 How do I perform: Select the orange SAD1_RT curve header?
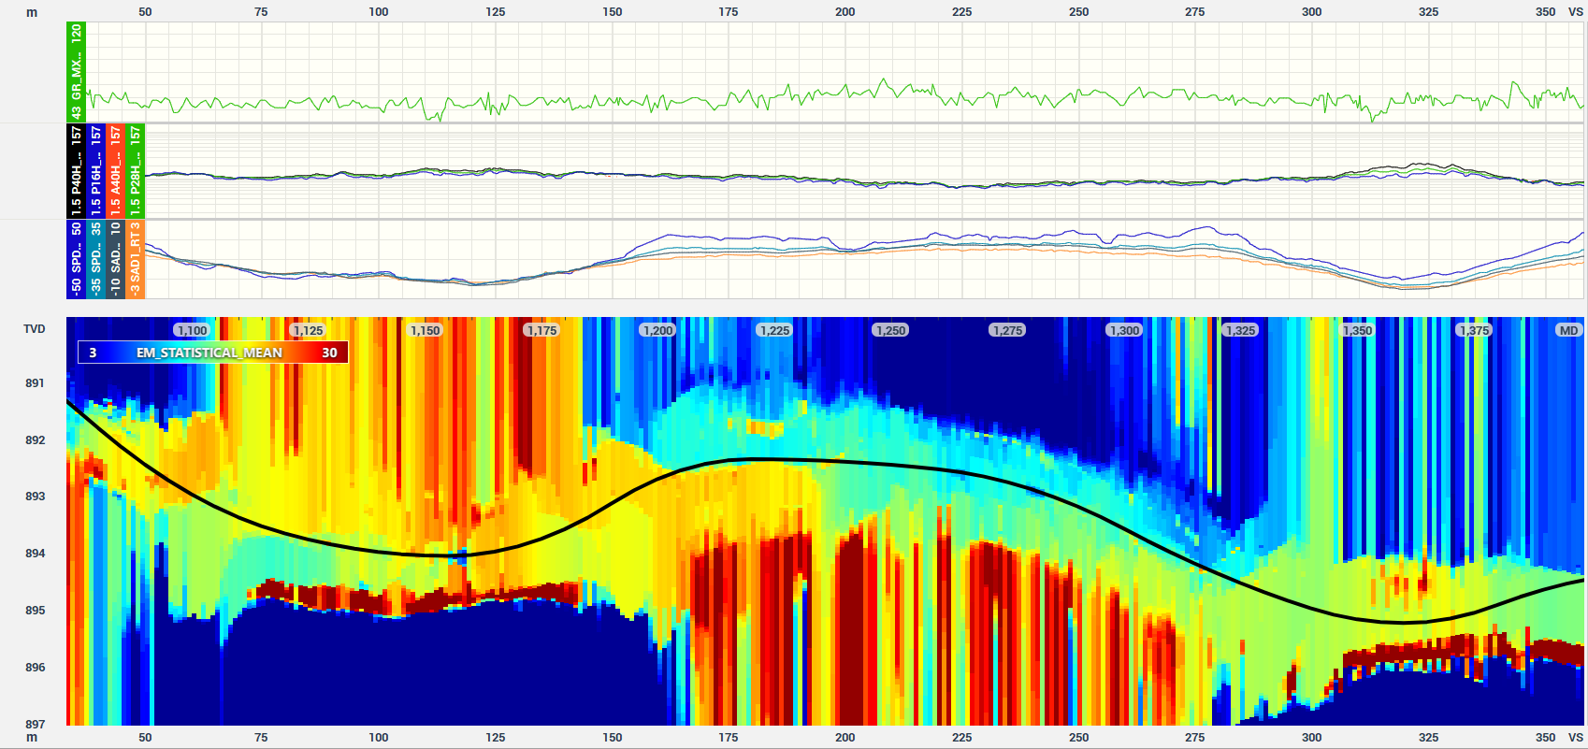point(135,260)
